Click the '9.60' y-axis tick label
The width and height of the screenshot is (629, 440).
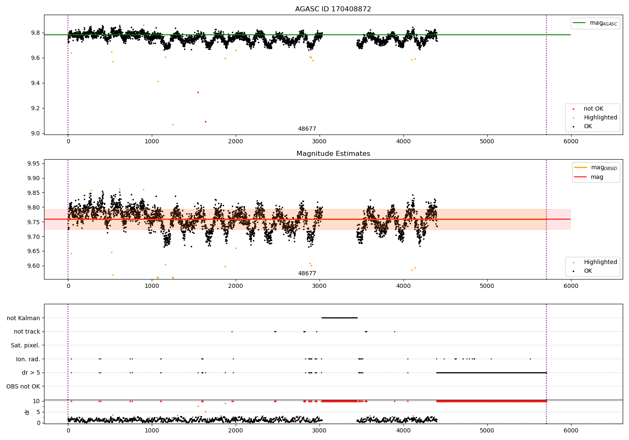coord(34,266)
